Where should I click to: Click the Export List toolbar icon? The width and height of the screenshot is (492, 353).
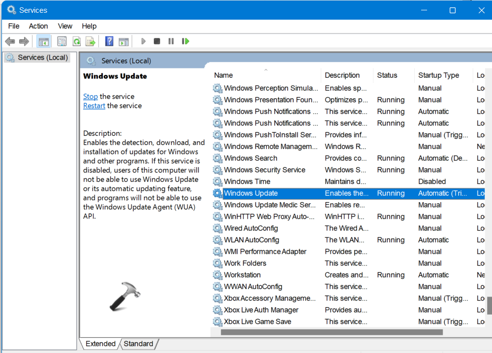click(x=90, y=41)
